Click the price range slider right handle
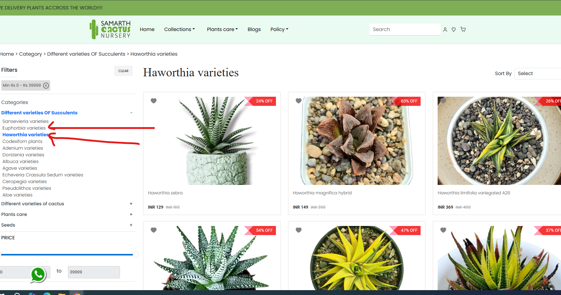Image resolution: width=561 pixels, height=295 pixels. [x=136, y=255]
